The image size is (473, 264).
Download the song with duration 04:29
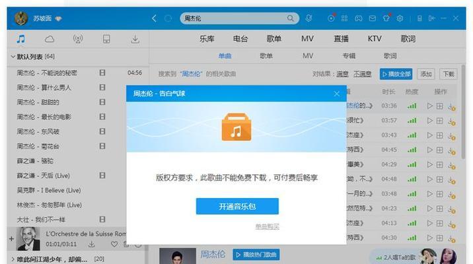tap(451, 165)
